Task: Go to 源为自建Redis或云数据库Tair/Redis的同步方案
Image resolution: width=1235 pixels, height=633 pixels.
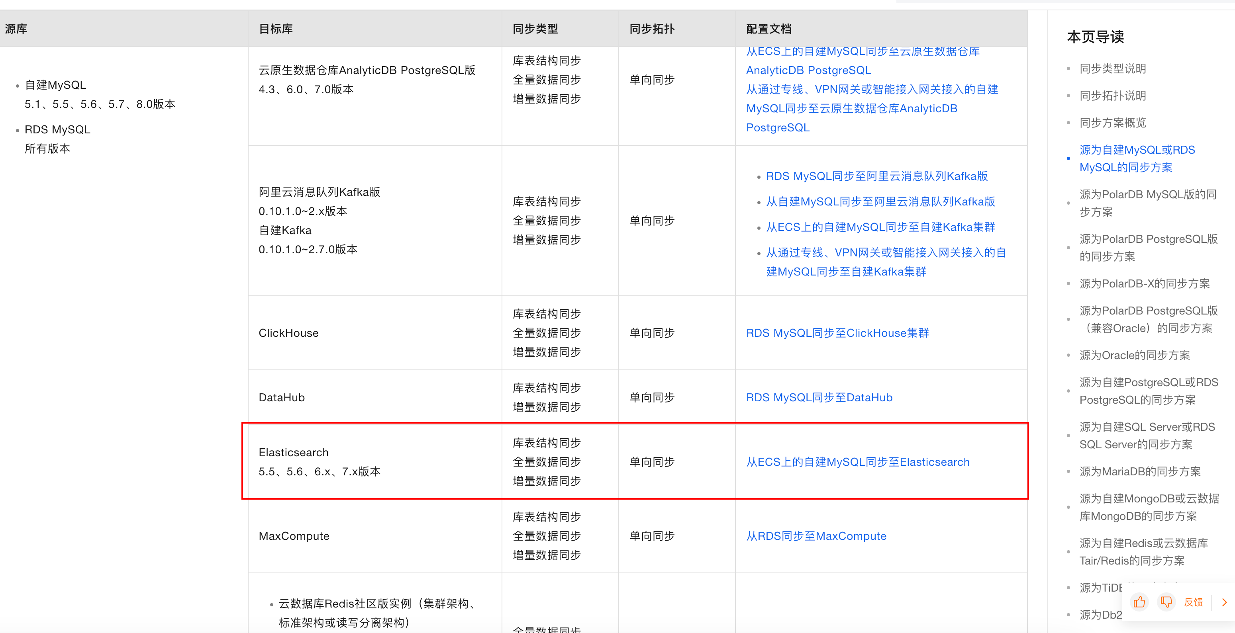Action: click(1143, 552)
